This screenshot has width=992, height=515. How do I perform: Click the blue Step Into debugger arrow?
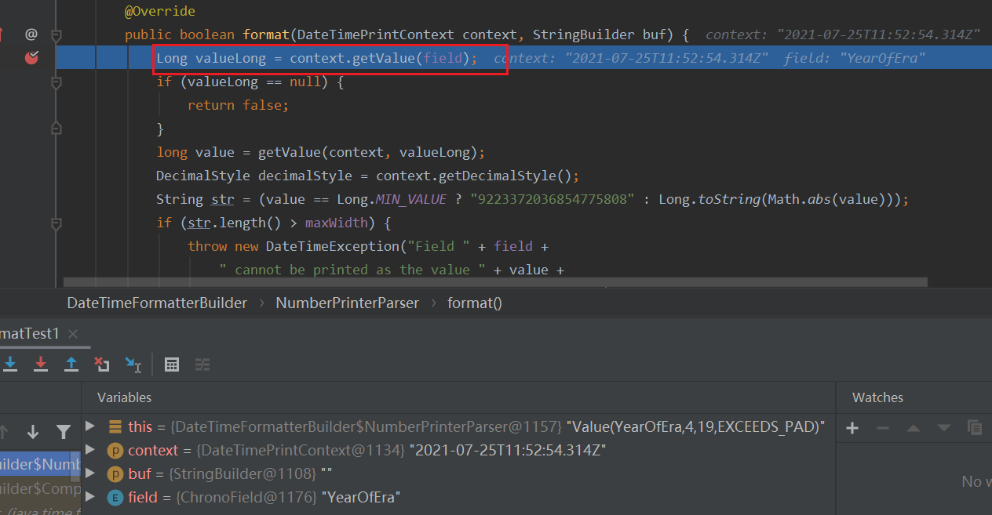(x=10, y=364)
